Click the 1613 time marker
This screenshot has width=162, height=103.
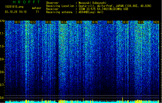(x=48, y=22)
